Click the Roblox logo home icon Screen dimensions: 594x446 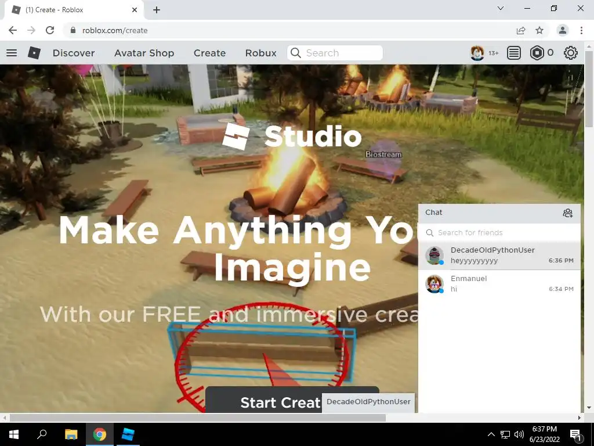(34, 53)
